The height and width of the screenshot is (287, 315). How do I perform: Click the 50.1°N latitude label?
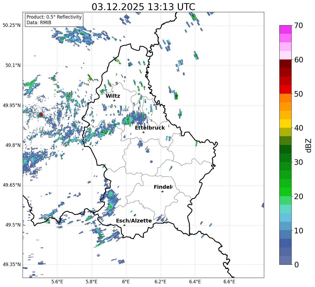tap(13, 65)
